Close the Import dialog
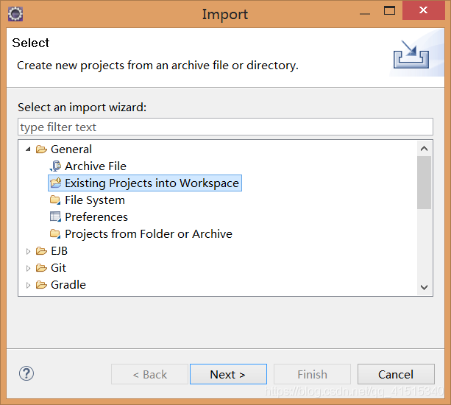This screenshot has width=451, height=405. click(423, 10)
